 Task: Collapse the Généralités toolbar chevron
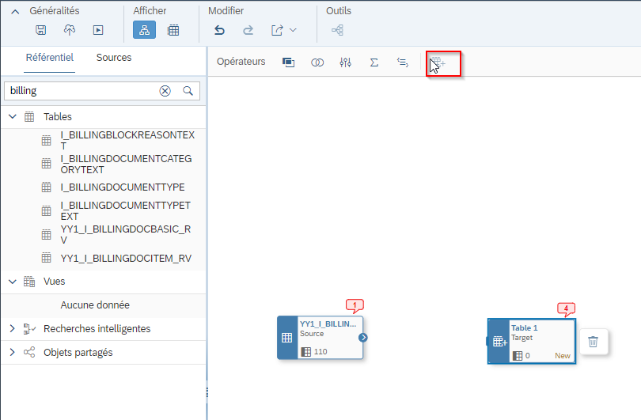tap(15, 11)
